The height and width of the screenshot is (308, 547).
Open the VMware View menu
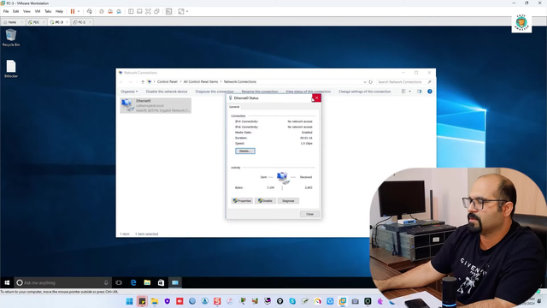coord(26,11)
